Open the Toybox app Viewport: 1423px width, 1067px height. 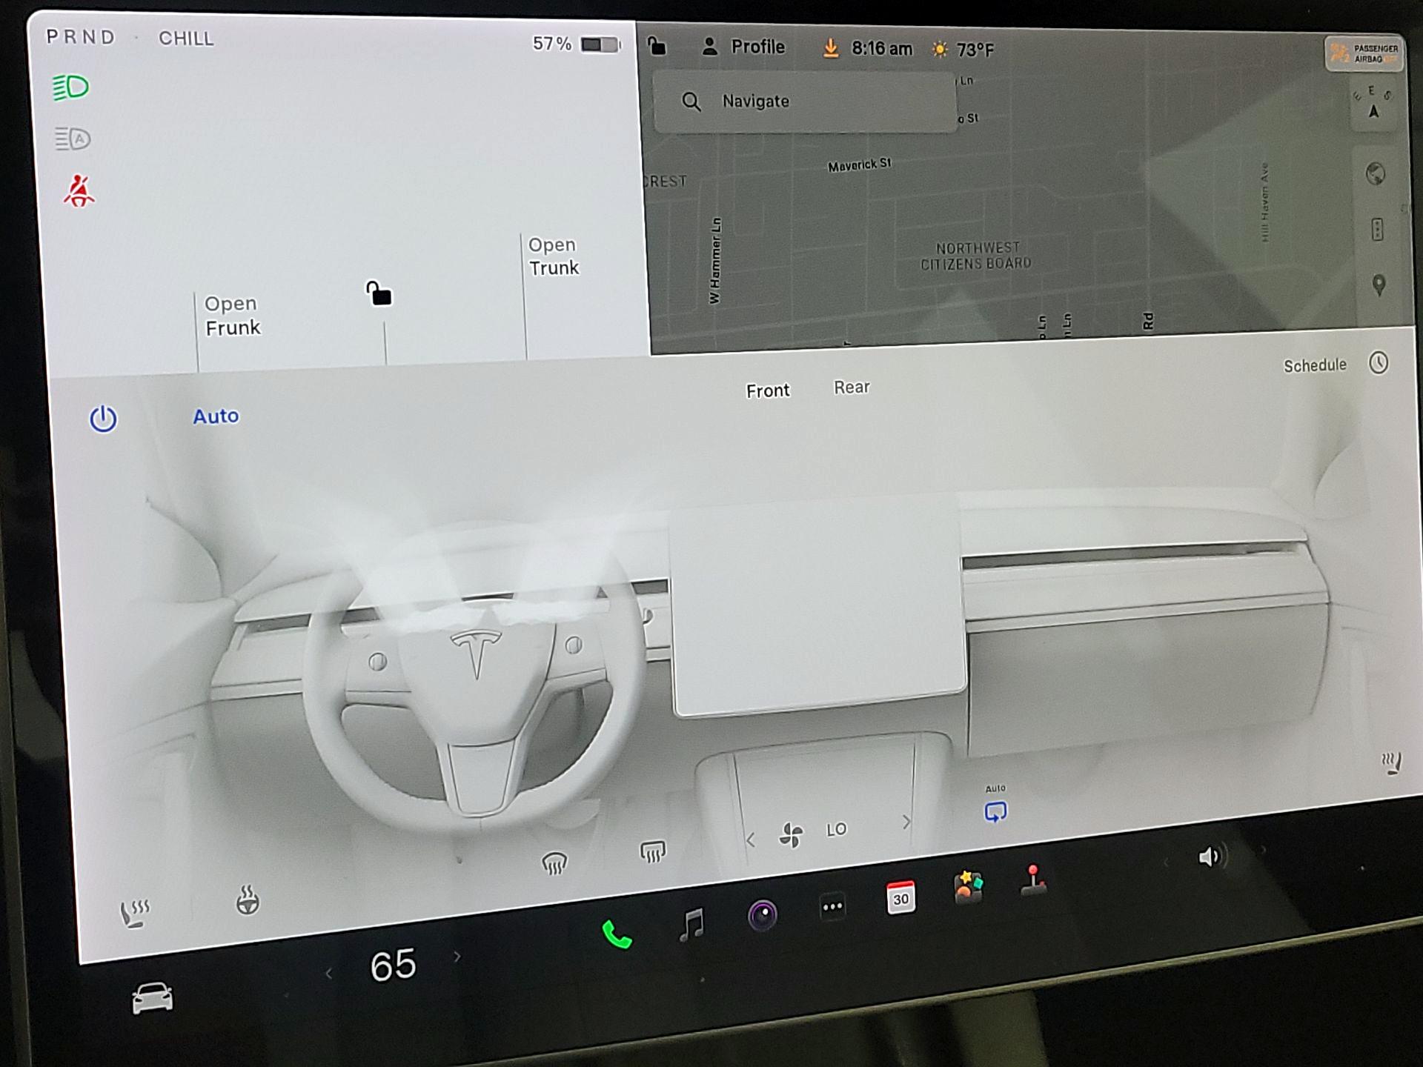point(969,888)
